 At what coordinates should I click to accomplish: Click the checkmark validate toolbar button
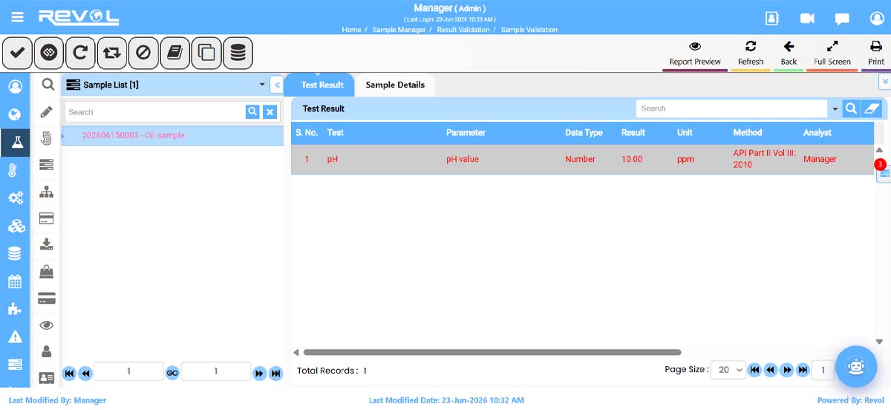tap(17, 53)
